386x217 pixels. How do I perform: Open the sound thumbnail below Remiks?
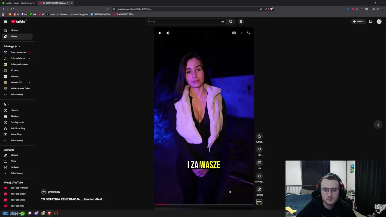pos(259,202)
